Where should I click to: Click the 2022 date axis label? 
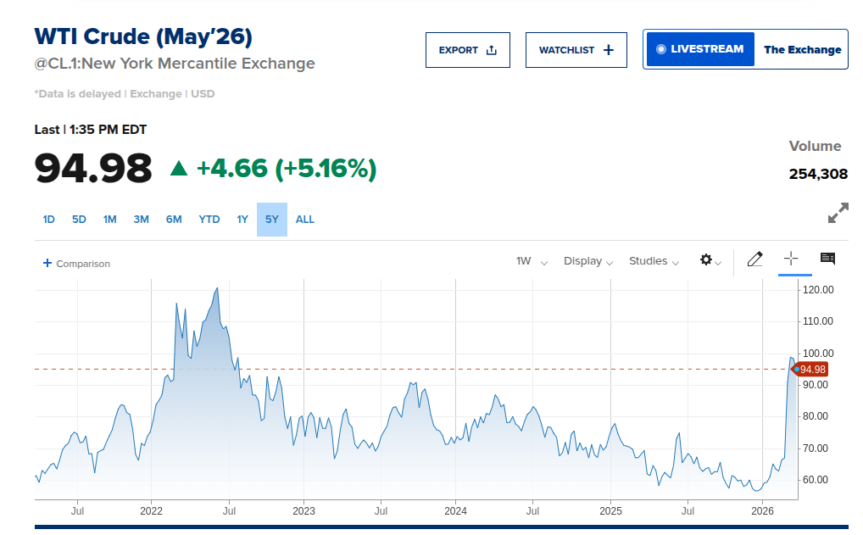point(152,510)
